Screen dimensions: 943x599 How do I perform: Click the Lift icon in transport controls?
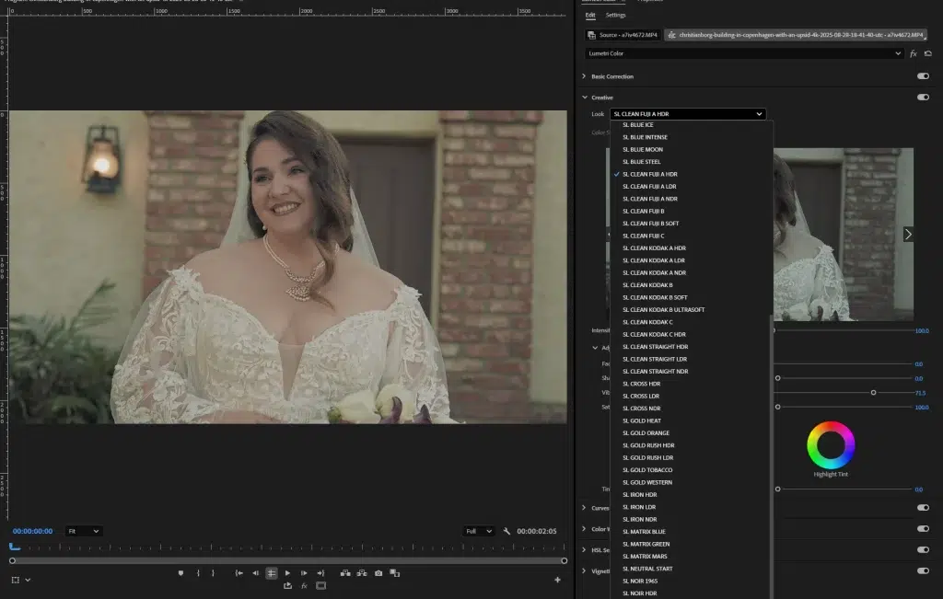[345, 571]
